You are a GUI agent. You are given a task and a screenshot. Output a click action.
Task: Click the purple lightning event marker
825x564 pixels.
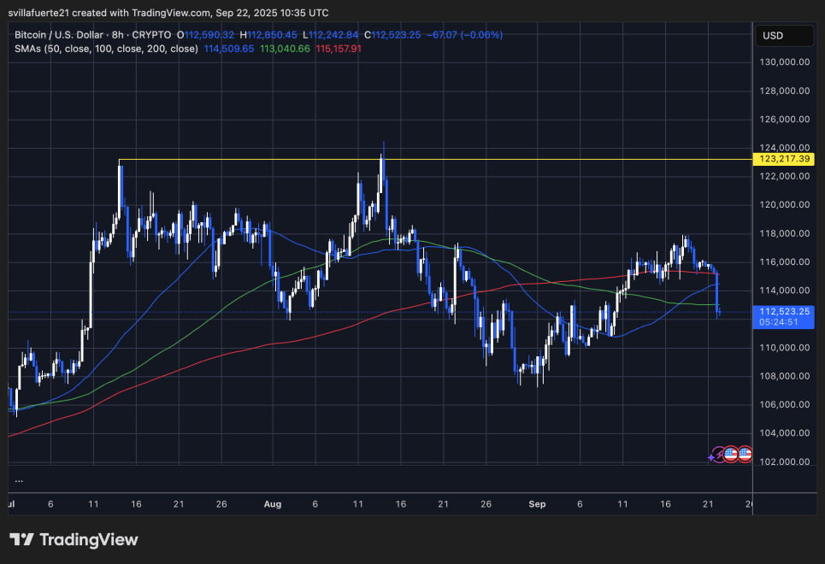[x=719, y=454]
